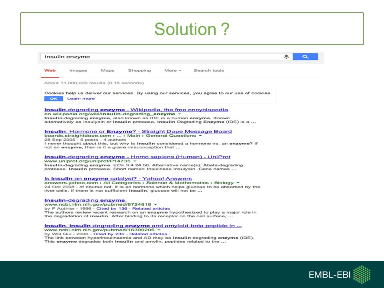Expand the arrow beside boards.straightdope.com breadcrumb
The height and width of the screenshot is (288, 384).
[200, 136]
